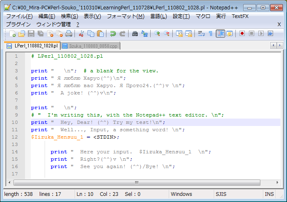Open the 言語(L) menu
Image resolution: width=287 pixels, height=202 pixels.
point(158,16)
